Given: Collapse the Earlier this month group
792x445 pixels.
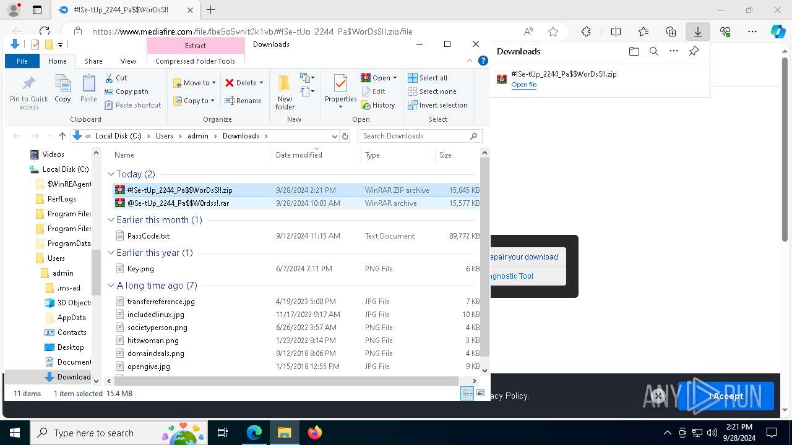Looking at the screenshot, I should click(x=111, y=220).
